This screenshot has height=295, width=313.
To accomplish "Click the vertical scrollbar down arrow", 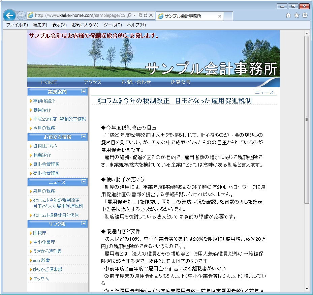I will pyautogui.click(x=307, y=289).
